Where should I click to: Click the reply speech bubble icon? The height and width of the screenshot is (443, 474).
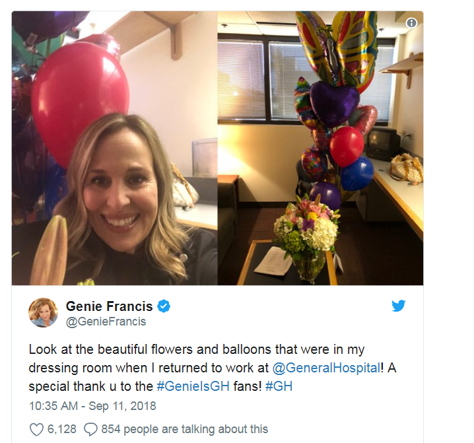tap(90, 429)
